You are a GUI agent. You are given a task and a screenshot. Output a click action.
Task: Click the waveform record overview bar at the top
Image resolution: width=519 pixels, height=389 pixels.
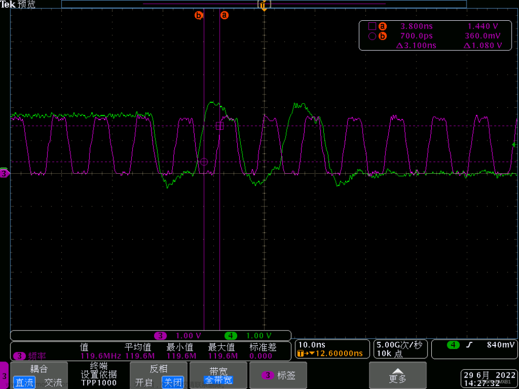click(264, 4)
